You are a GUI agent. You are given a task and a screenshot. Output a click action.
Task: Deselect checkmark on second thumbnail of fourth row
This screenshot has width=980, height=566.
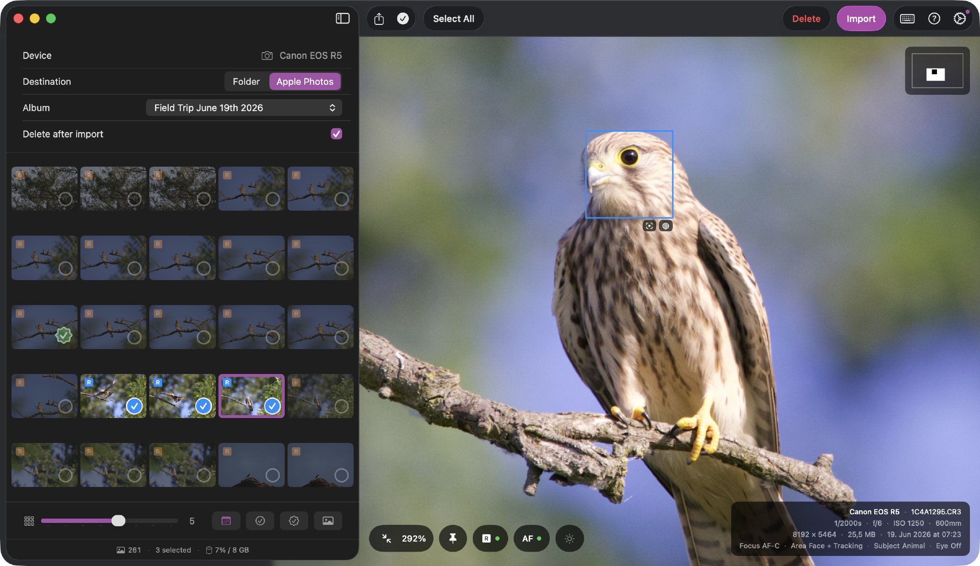134,406
